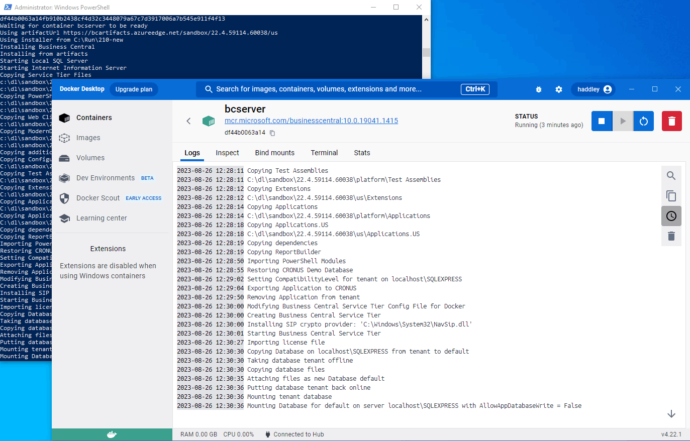
Task: Stop the bcserver container
Action: point(602,121)
